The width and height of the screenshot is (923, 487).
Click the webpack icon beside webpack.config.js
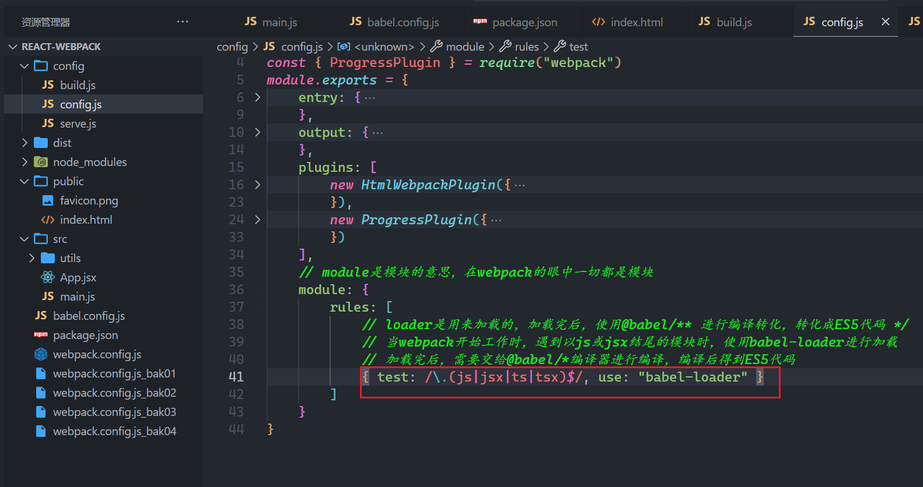tap(41, 354)
